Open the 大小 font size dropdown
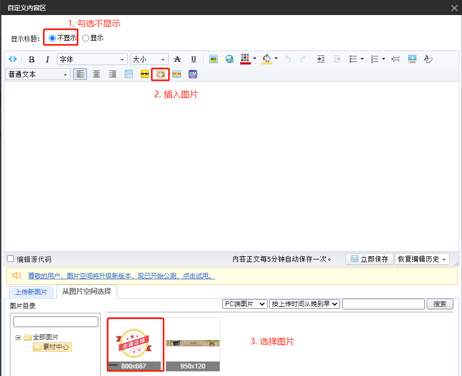The height and width of the screenshot is (376, 462). pos(149,59)
